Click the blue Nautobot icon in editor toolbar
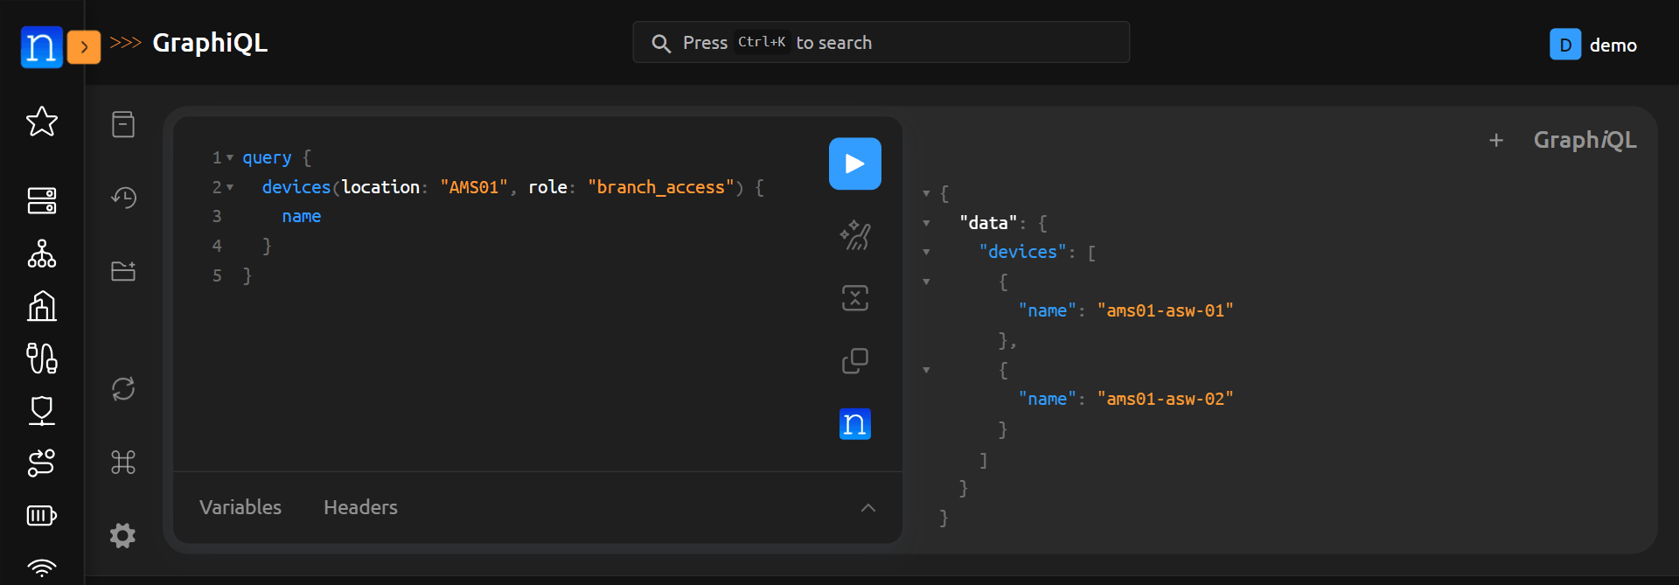Screen dimensions: 1679x585 tap(854, 424)
